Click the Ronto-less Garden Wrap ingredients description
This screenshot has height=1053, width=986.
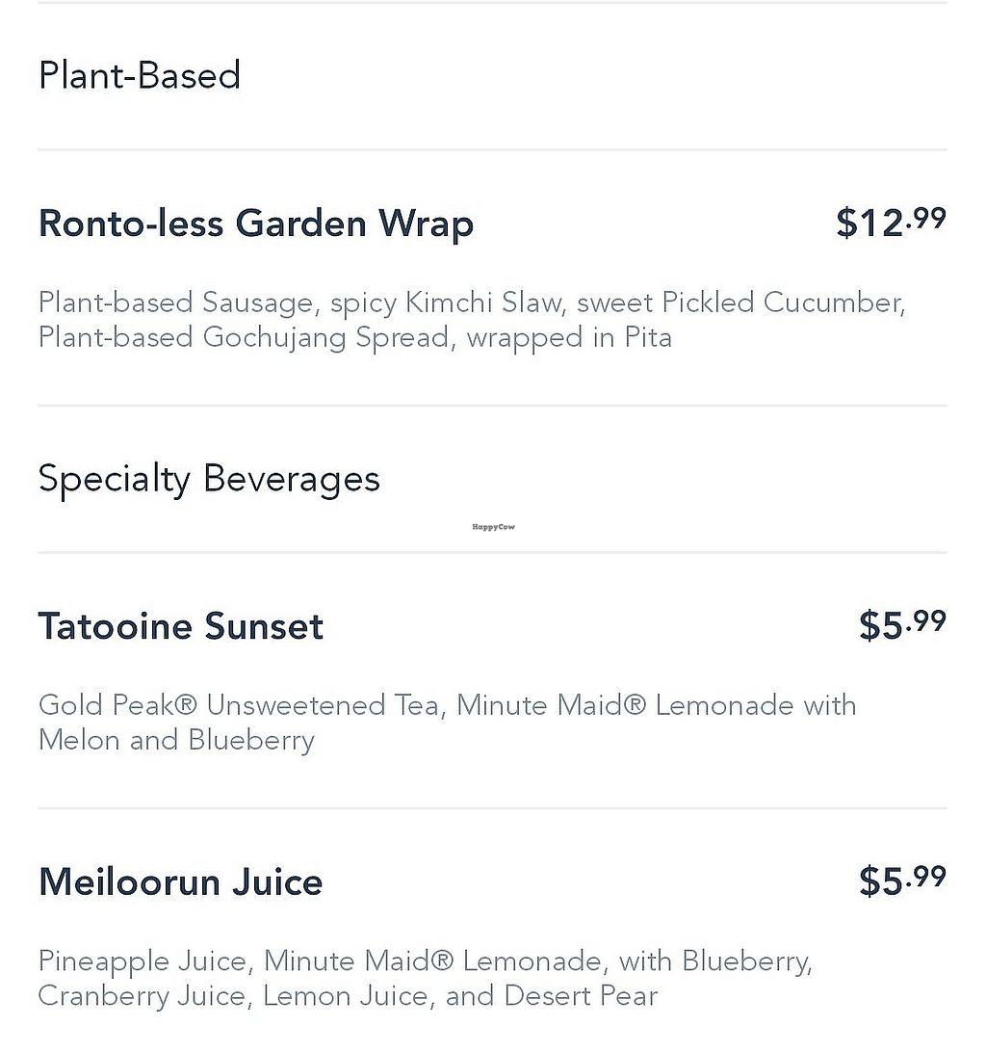472,320
